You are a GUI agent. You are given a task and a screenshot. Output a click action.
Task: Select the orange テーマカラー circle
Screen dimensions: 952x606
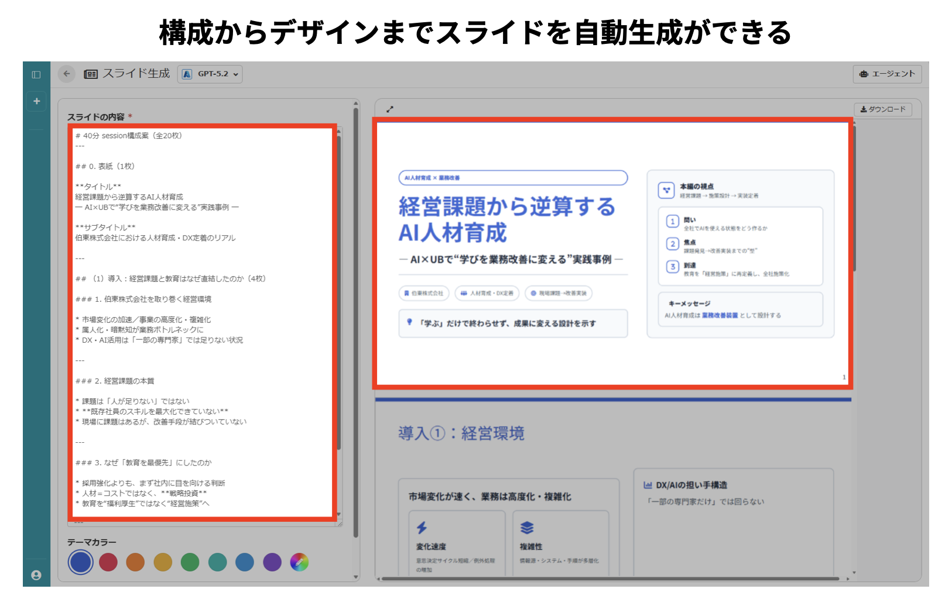point(135,562)
